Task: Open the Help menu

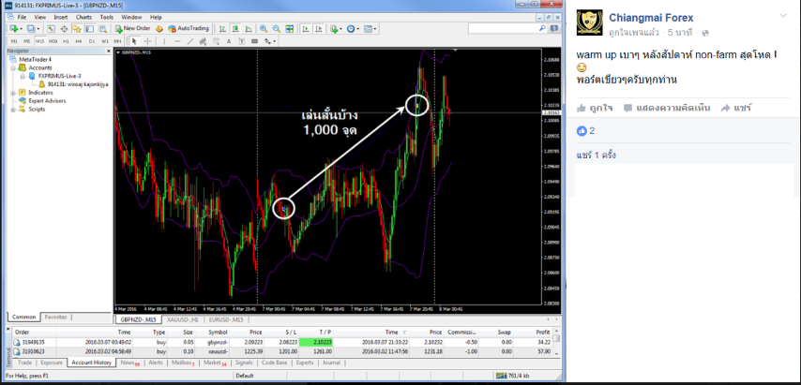Action: [156, 17]
